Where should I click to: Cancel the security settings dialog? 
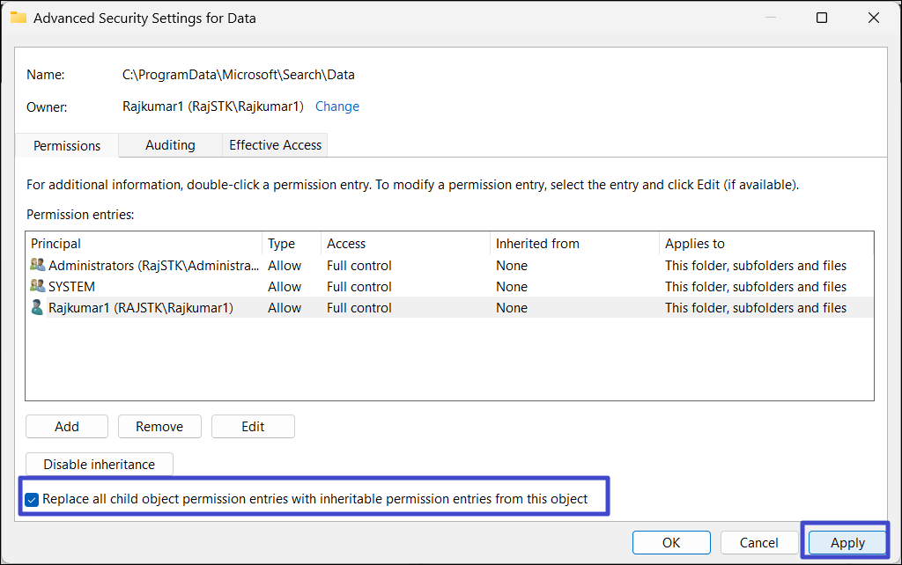point(758,542)
